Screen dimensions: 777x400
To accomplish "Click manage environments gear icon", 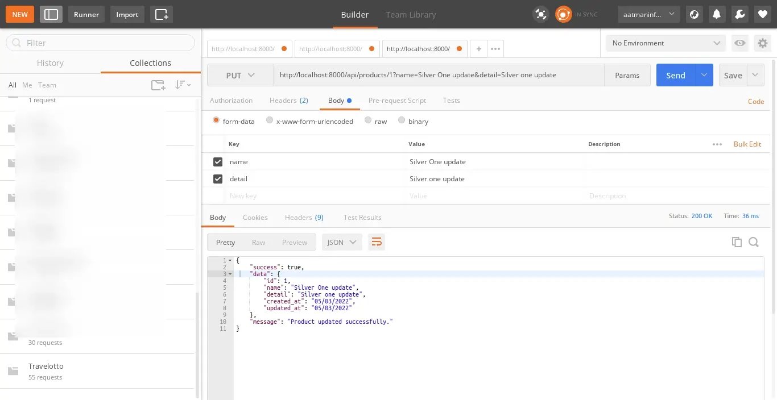I will point(762,43).
